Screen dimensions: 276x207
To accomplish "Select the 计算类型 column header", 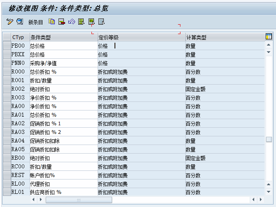I will tap(225, 37).
